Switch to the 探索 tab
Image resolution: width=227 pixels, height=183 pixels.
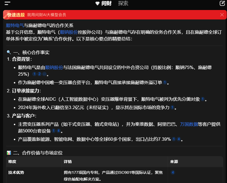[123, 3]
